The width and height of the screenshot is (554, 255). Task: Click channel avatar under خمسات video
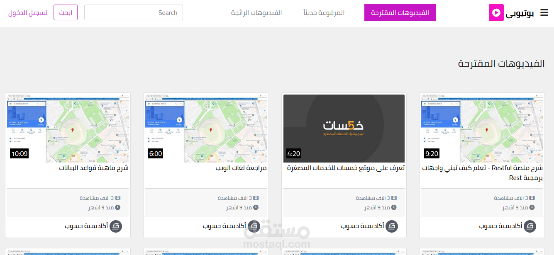coord(392,226)
